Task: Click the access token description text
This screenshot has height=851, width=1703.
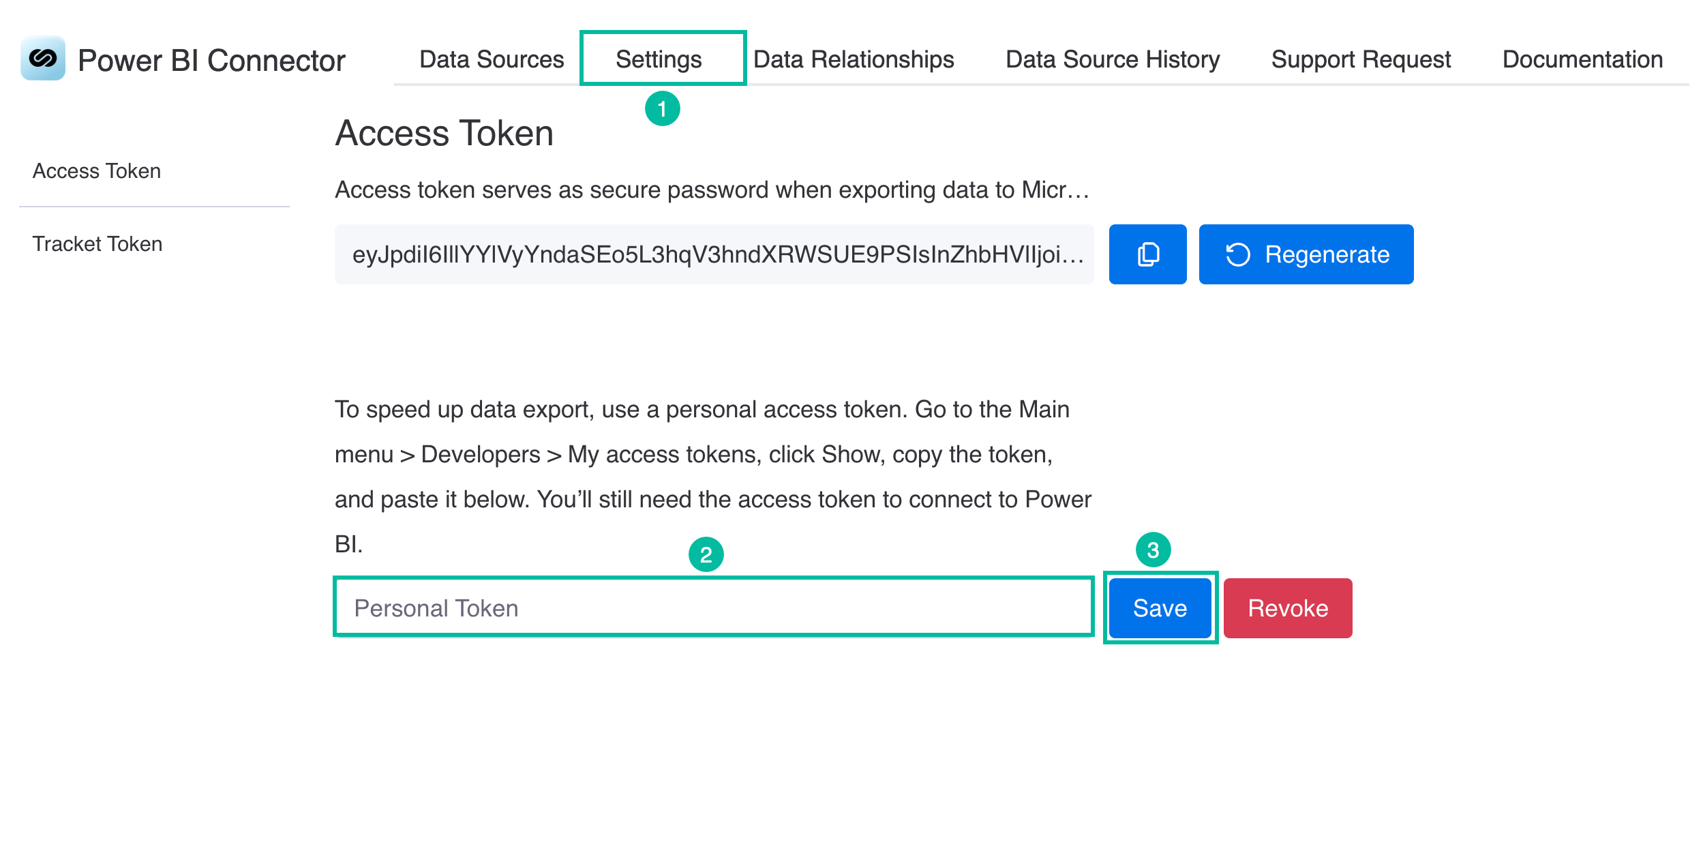Action: tap(712, 190)
